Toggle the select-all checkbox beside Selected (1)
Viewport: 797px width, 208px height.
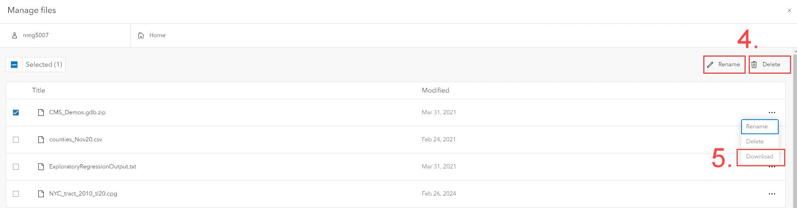14,65
